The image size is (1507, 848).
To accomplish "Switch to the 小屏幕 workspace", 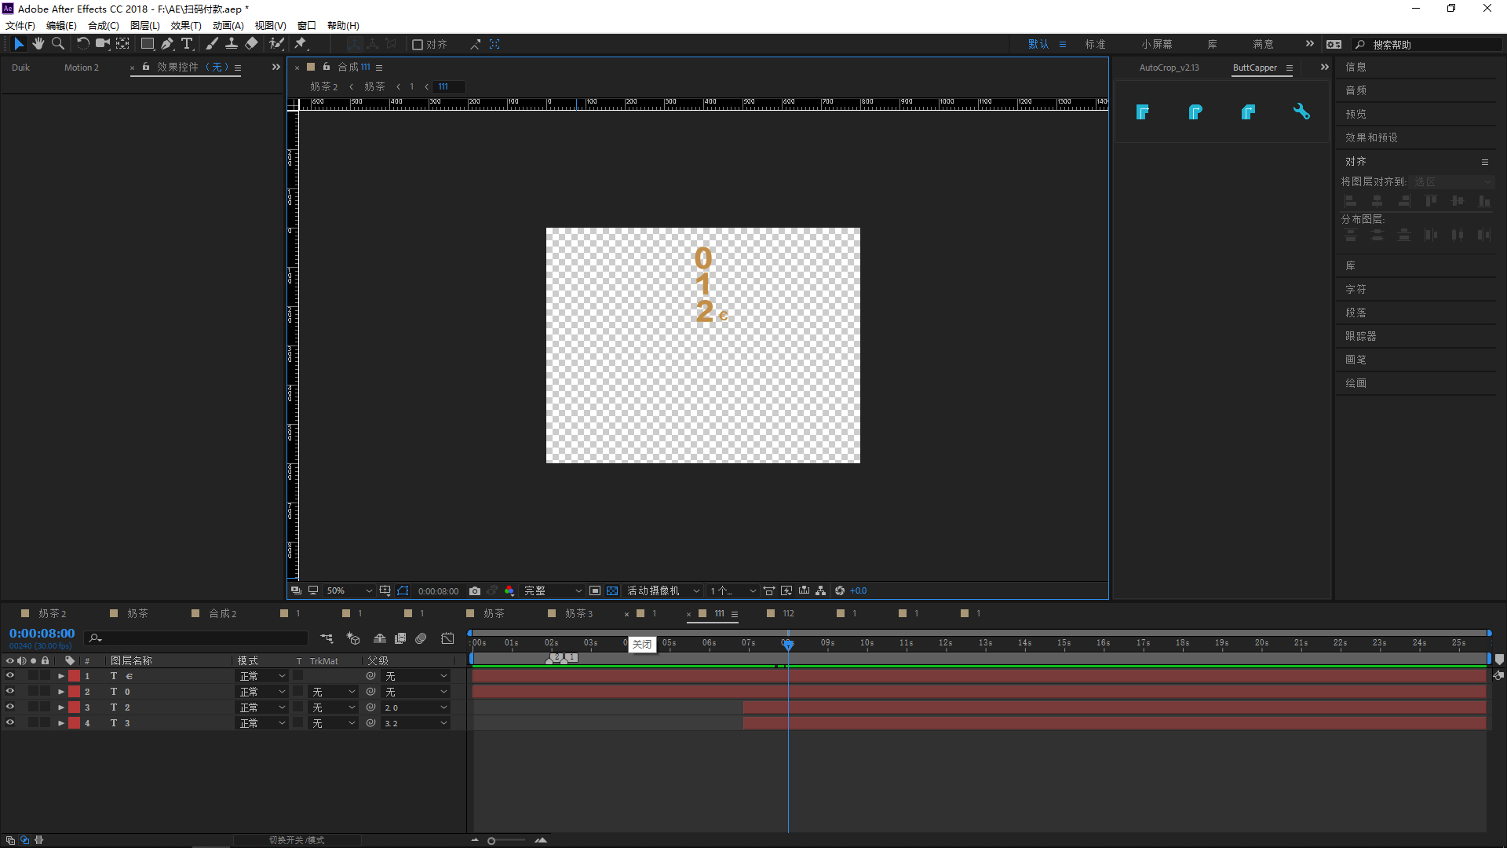I will point(1157,44).
